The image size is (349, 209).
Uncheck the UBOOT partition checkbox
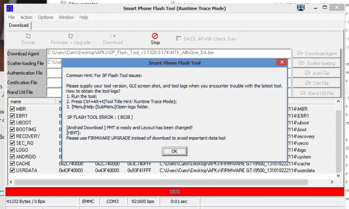point(12,122)
